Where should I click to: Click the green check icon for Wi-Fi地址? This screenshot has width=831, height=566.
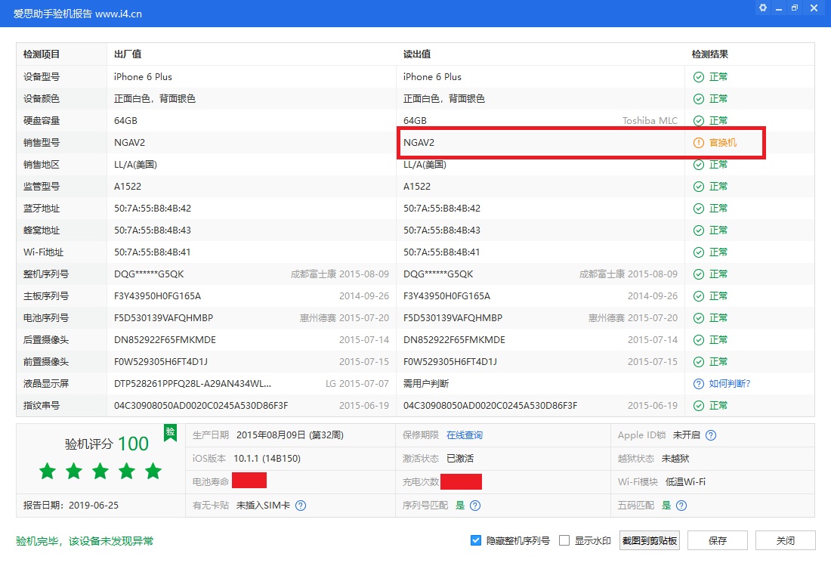click(x=699, y=252)
